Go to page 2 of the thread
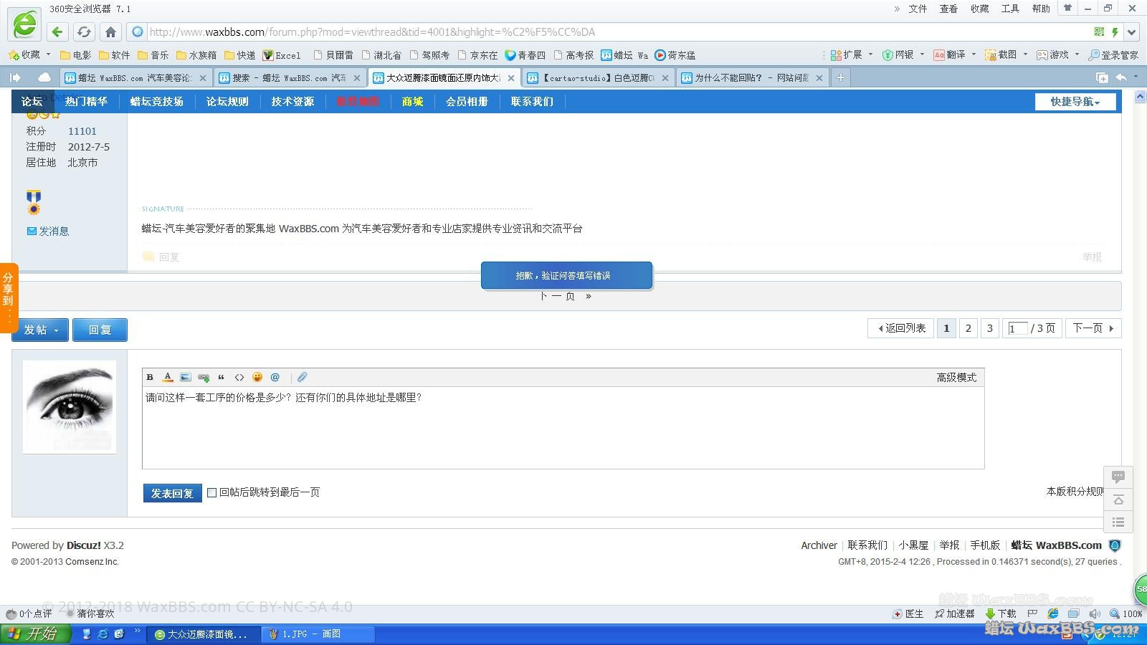The image size is (1147, 645). tap(968, 328)
